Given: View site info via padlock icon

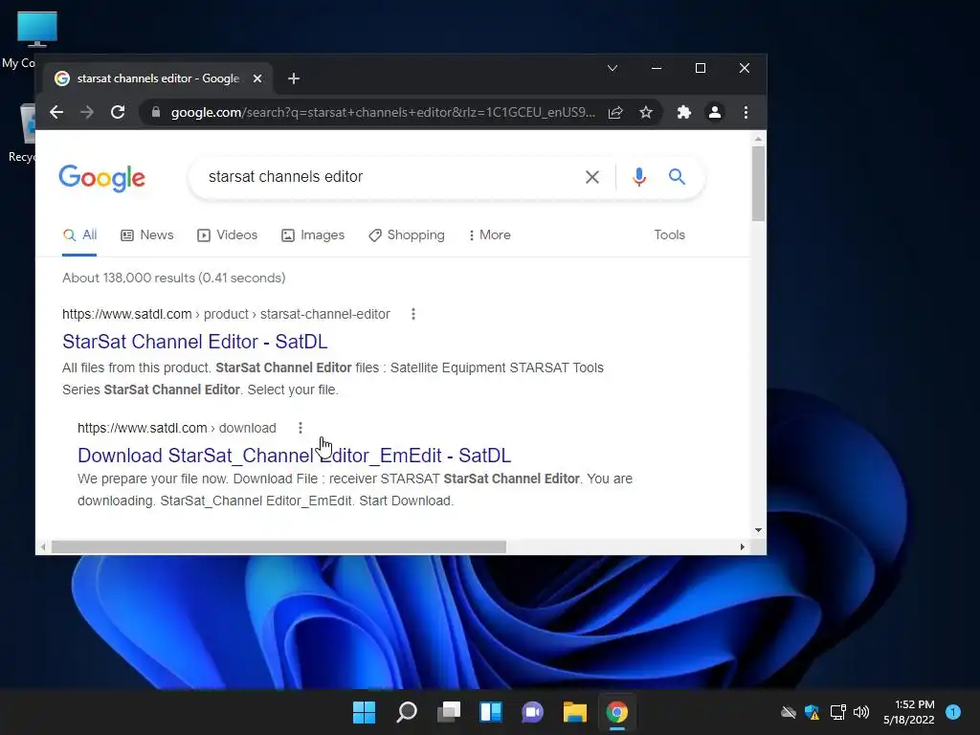Looking at the screenshot, I should coord(156,113).
